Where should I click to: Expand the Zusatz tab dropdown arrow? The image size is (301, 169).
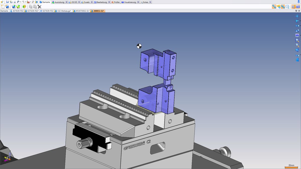[x=92, y=2]
